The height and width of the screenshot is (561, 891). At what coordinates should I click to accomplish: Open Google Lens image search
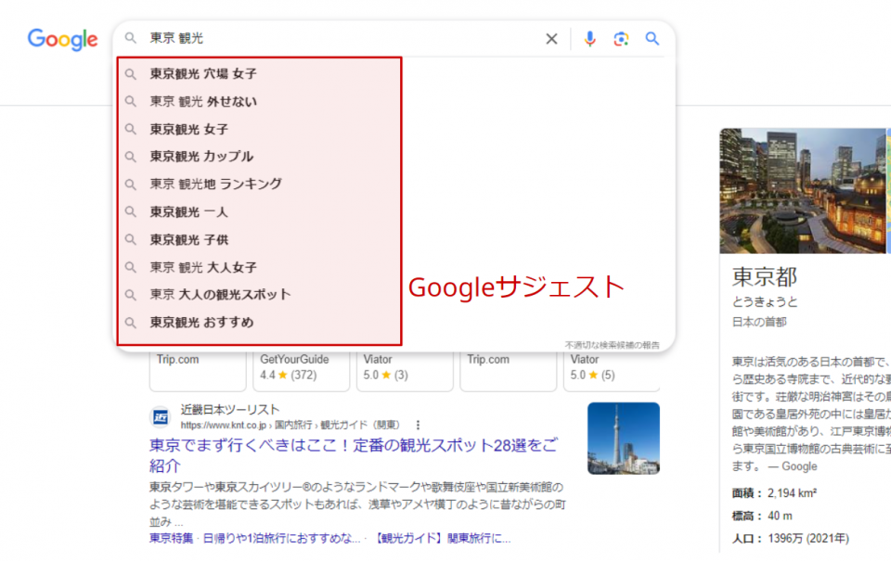[x=621, y=39]
